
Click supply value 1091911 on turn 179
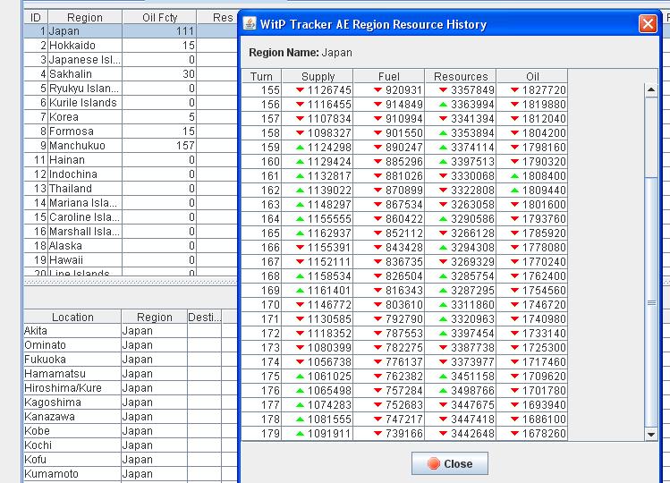(318, 434)
